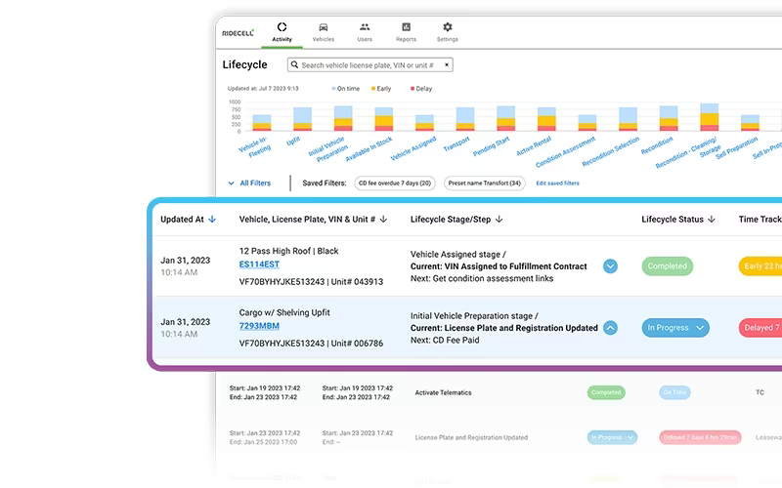Open the Activity tab

[x=282, y=32]
